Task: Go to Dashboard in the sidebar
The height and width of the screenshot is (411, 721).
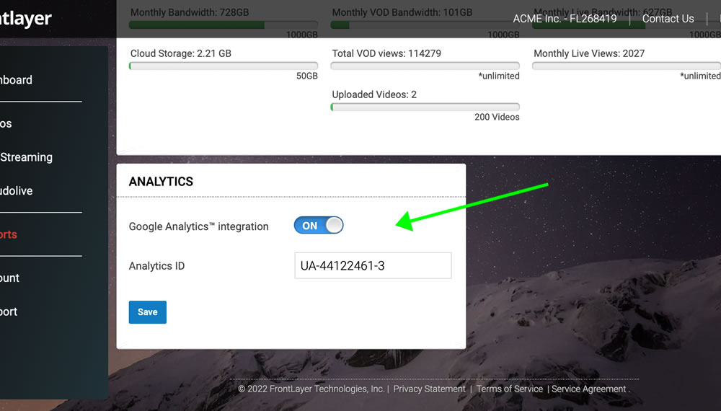Action: [16, 80]
